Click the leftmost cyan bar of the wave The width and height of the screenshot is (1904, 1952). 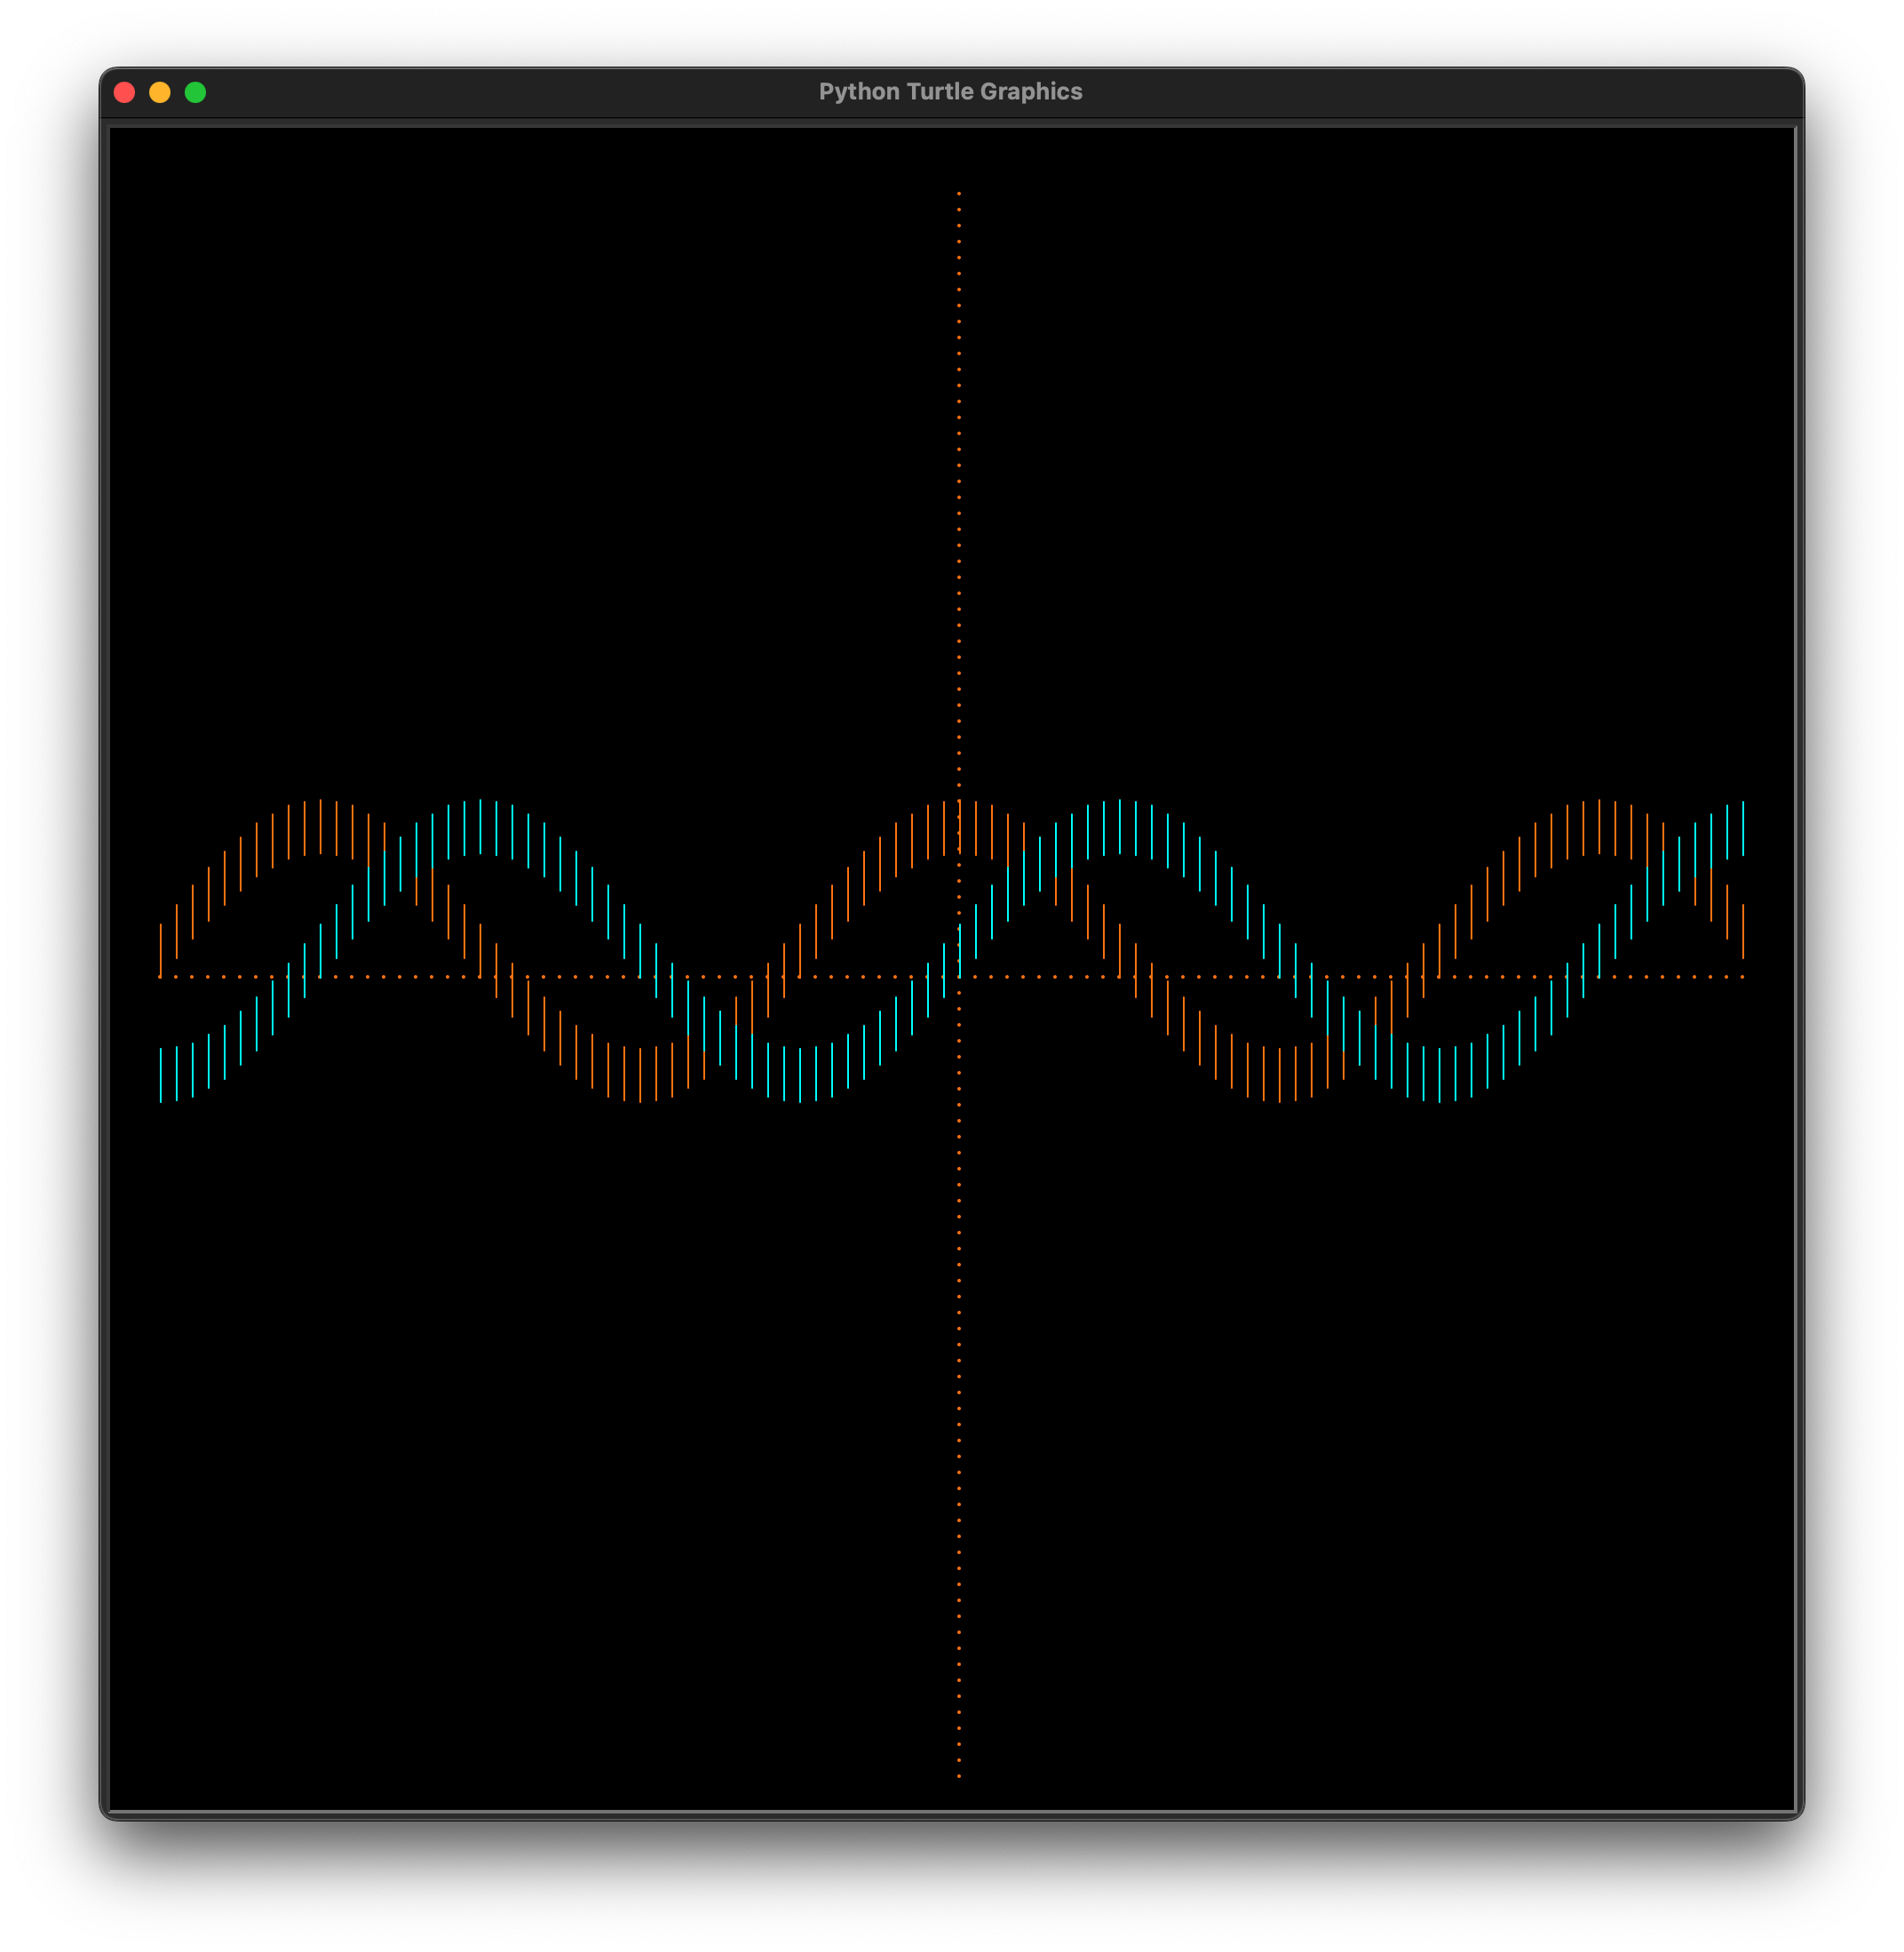coord(160,1075)
